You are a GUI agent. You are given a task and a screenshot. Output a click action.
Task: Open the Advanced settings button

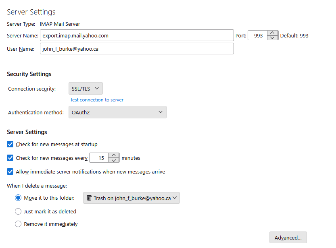click(288, 238)
